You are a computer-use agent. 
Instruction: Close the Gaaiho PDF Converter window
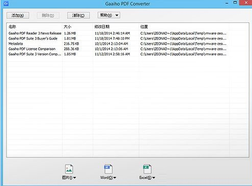pos(246,3)
